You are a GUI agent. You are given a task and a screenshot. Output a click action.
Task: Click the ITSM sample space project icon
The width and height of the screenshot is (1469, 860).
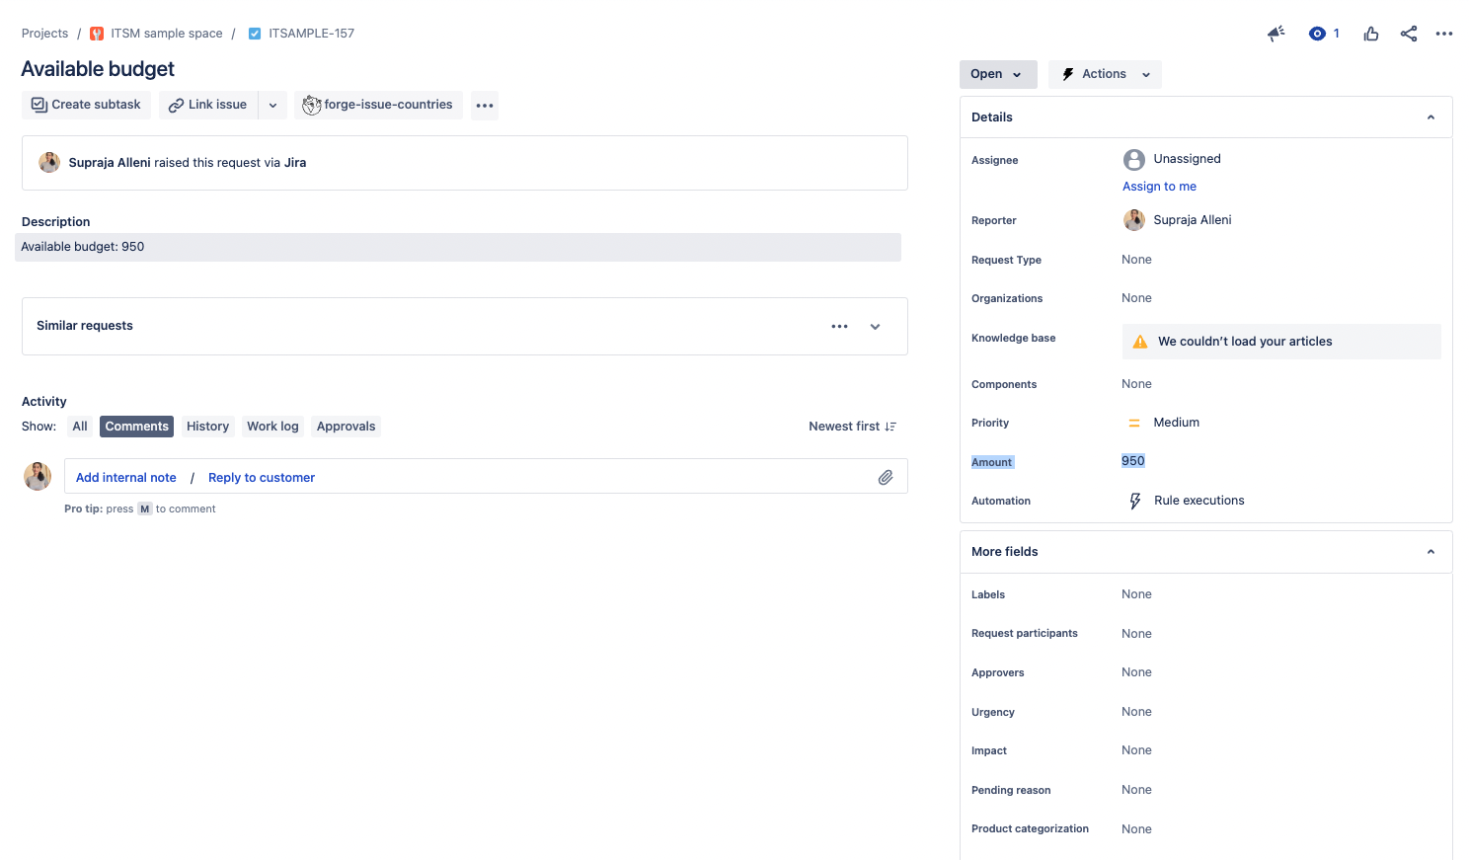pyautogui.click(x=96, y=33)
